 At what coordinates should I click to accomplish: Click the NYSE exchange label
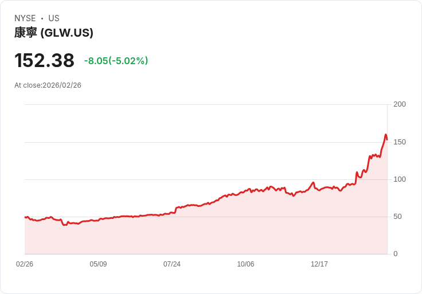25,18
